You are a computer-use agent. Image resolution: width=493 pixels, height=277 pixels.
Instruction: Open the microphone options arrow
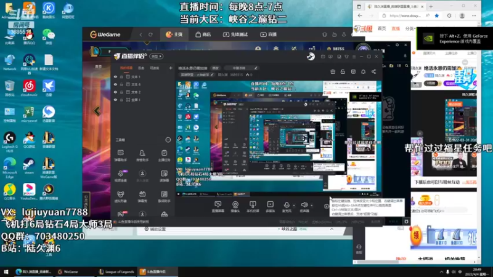pyautogui.click(x=295, y=206)
